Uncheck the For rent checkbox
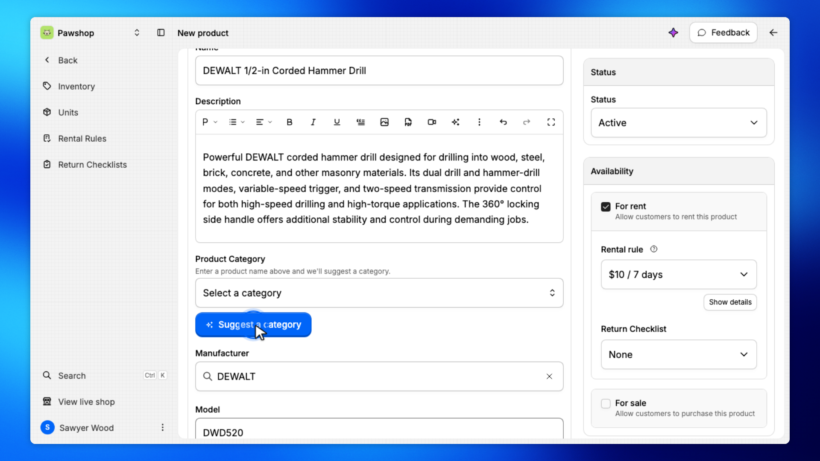 pyautogui.click(x=606, y=207)
